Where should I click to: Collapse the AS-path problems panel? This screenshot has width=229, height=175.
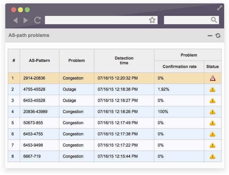pyautogui.click(x=210, y=36)
